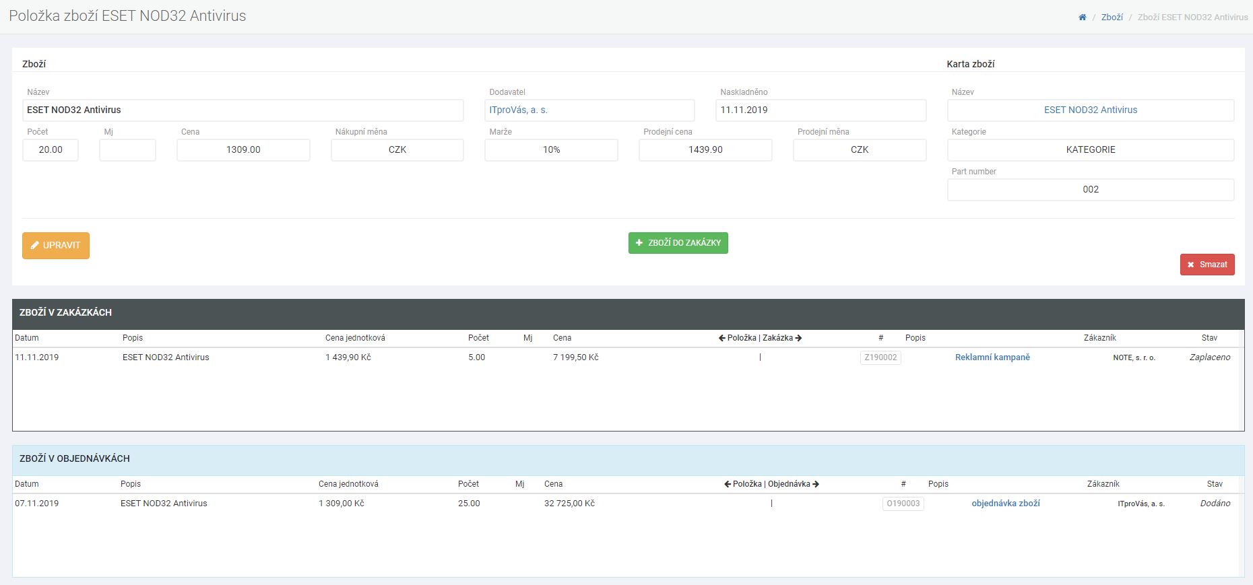1253x585 pixels.
Task: Click the UPRAVIT edit button
Action: (56, 246)
